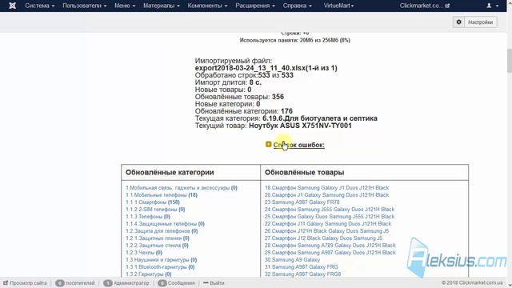Open product 24.Смартфон Samsung J555 Galaxy Duos
512x288 pixels.
(330, 210)
